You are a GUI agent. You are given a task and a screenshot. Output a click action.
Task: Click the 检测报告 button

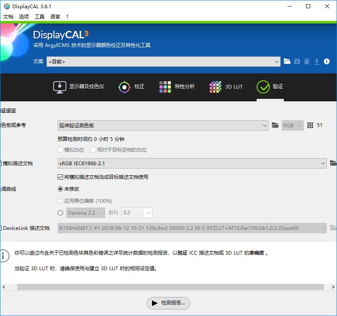point(168,303)
